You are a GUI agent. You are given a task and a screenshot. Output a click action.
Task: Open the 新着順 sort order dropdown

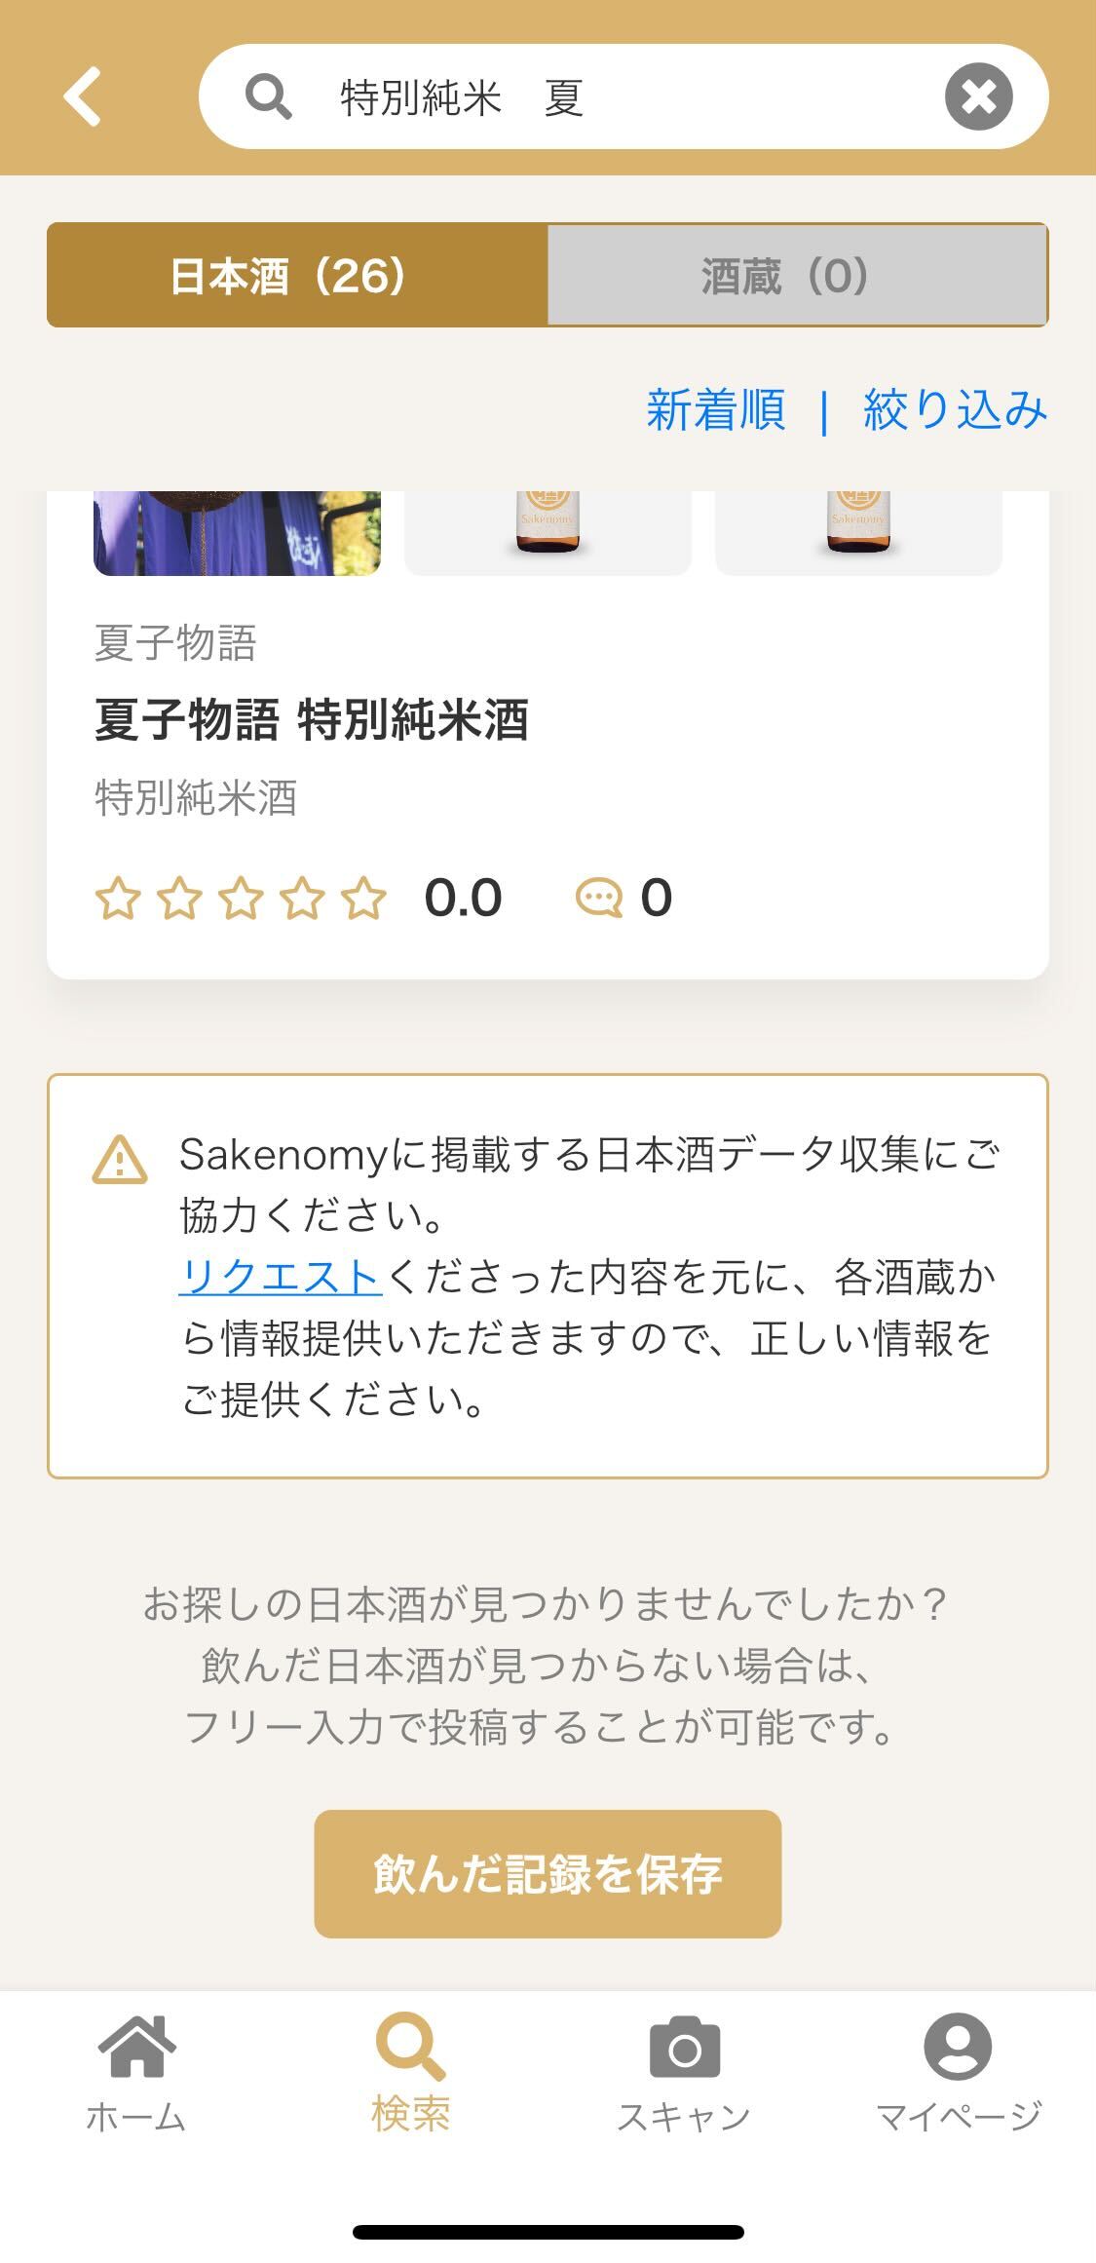point(716,409)
